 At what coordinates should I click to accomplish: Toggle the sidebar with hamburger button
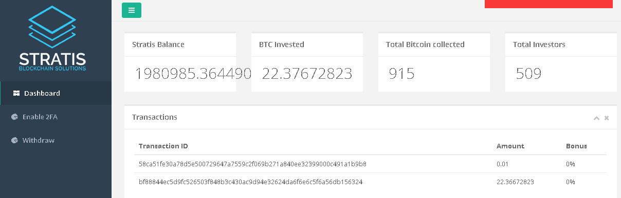(132, 10)
